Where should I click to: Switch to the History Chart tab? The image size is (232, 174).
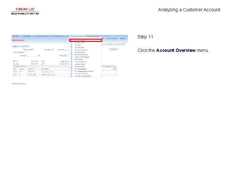(x=24, y=46)
